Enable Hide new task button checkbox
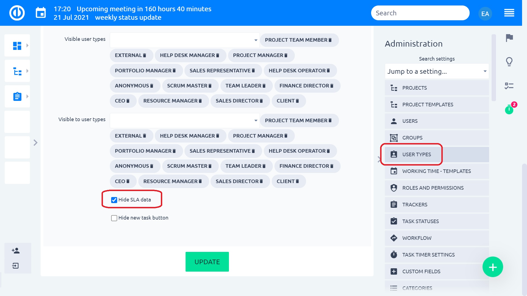 tap(114, 218)
